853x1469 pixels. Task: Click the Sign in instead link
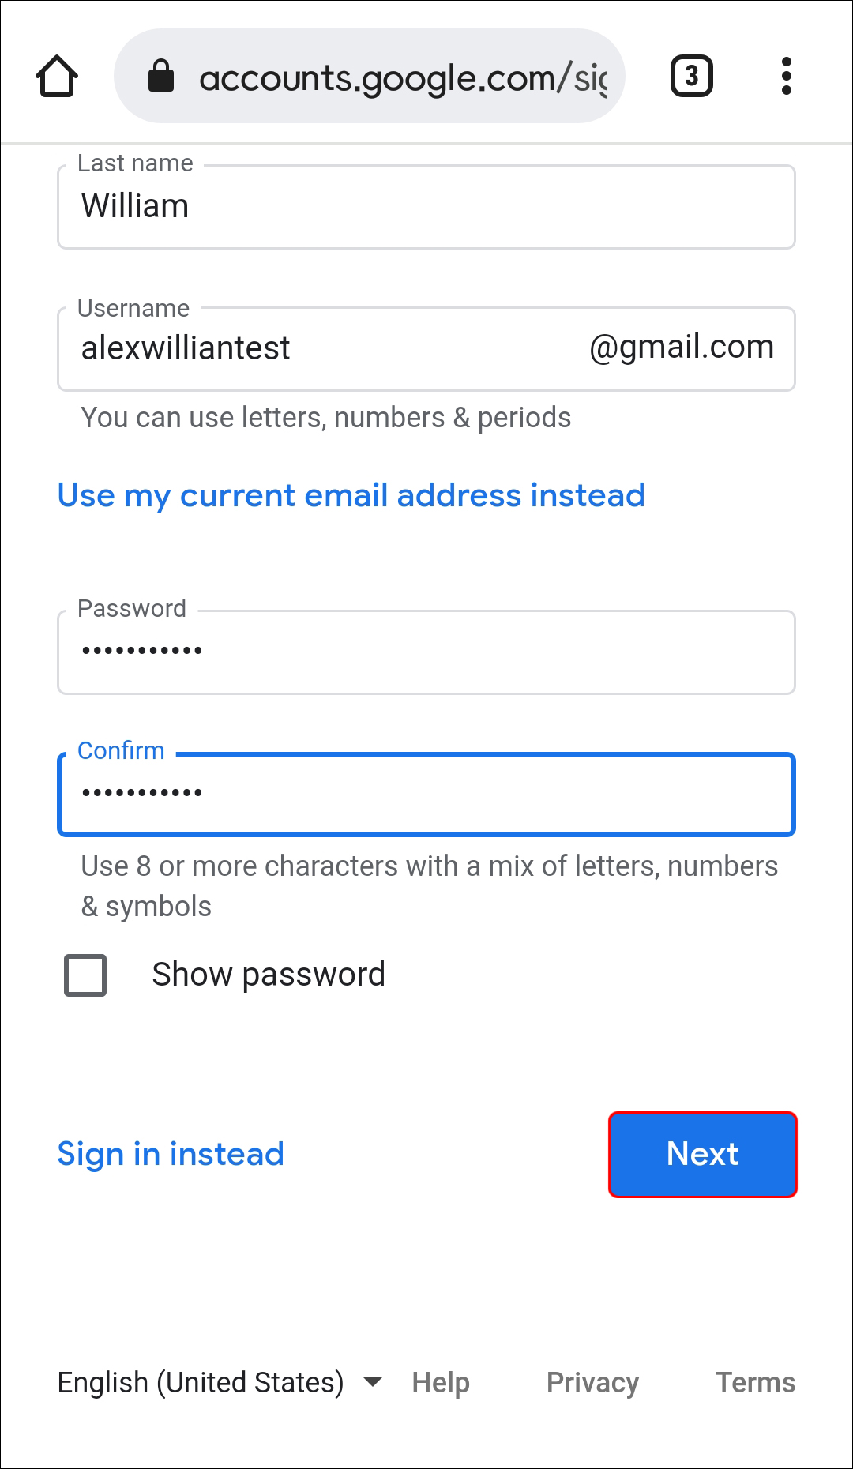click(x=171, y=1154)
